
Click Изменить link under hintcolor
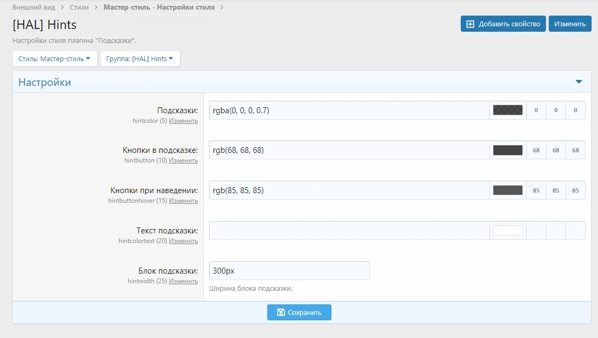[183, 121]
